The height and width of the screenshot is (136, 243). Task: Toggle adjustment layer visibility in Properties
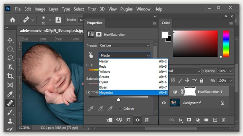(138, 120)
